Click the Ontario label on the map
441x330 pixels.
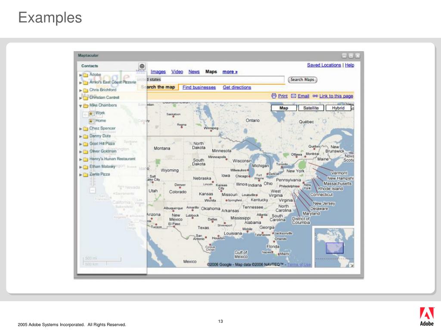tap(252, 120)
